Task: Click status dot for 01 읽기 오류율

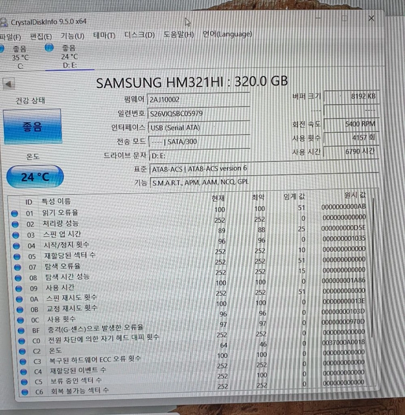Action: [x=15, y=213]
